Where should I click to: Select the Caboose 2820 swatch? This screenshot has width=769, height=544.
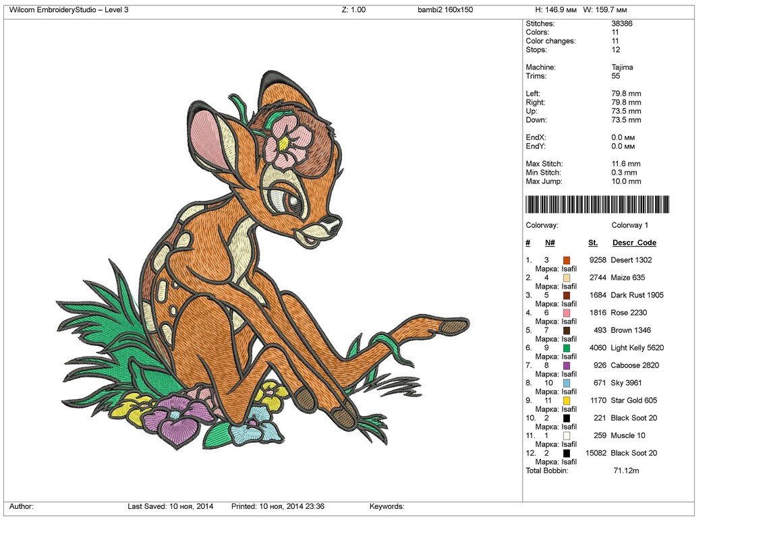(567, 365)
